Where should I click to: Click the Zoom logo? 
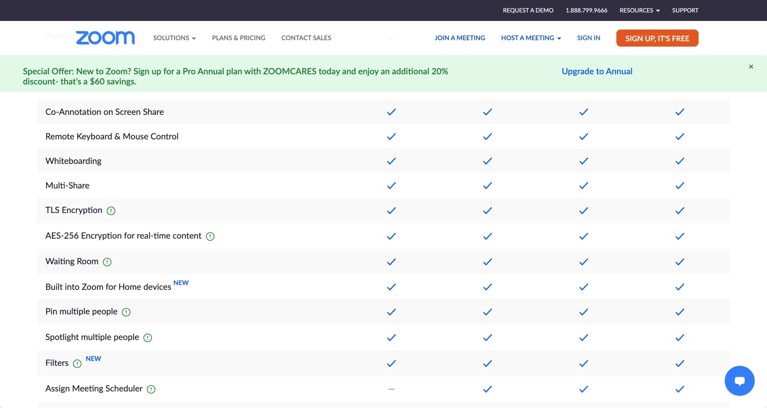105,38
